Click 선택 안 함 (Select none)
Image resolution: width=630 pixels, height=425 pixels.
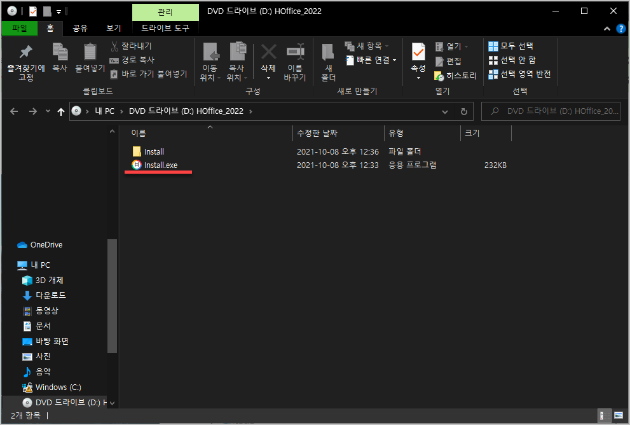(x=512, y=60)
